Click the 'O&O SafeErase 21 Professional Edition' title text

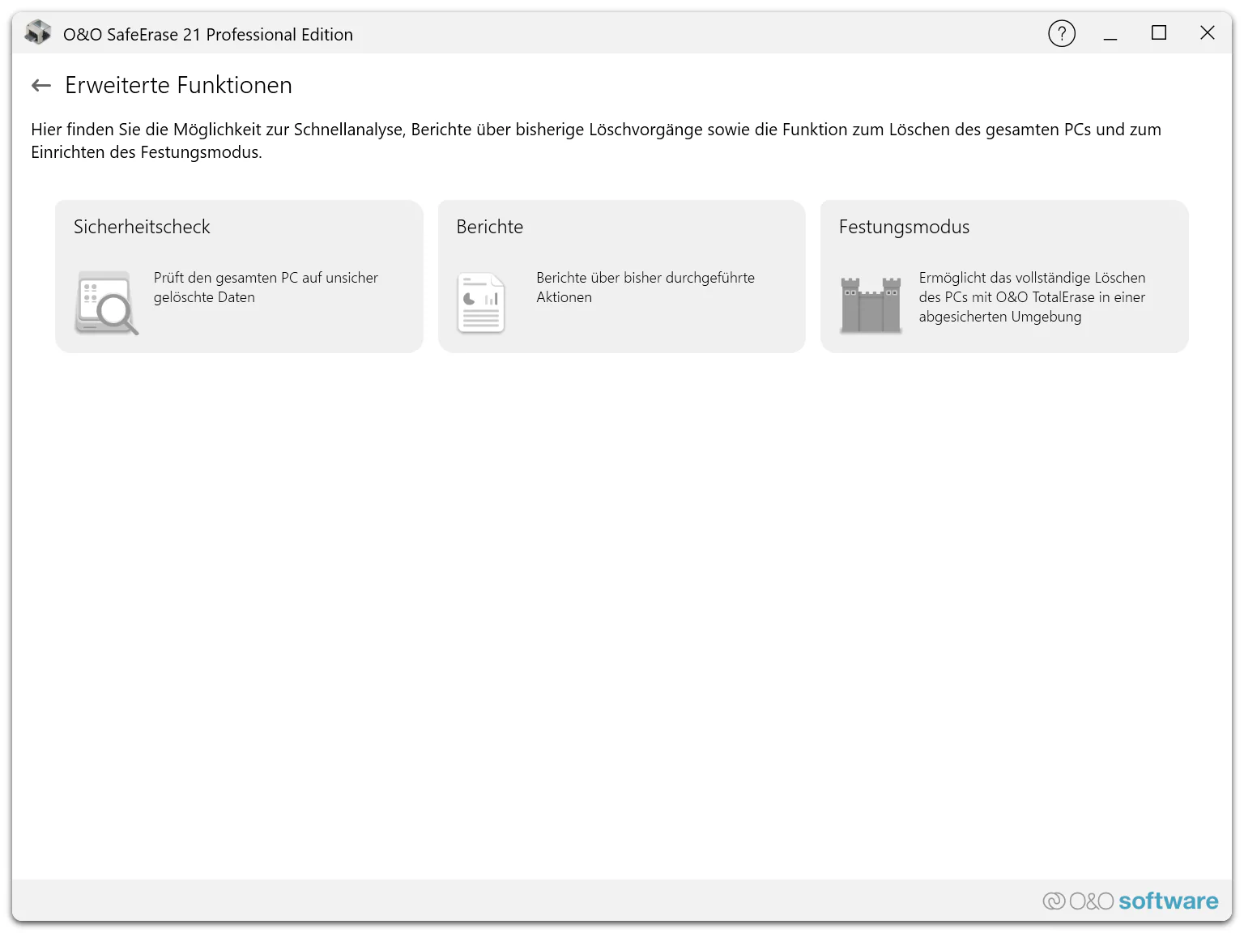(208, 35)
